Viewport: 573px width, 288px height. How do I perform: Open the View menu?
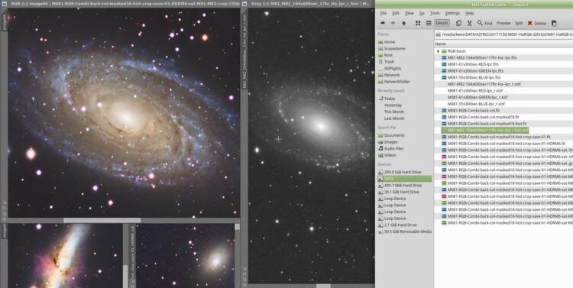pos(410,13)
